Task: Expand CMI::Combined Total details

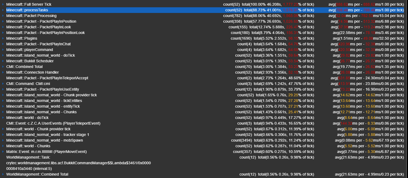Action: [x=3, y=67]
